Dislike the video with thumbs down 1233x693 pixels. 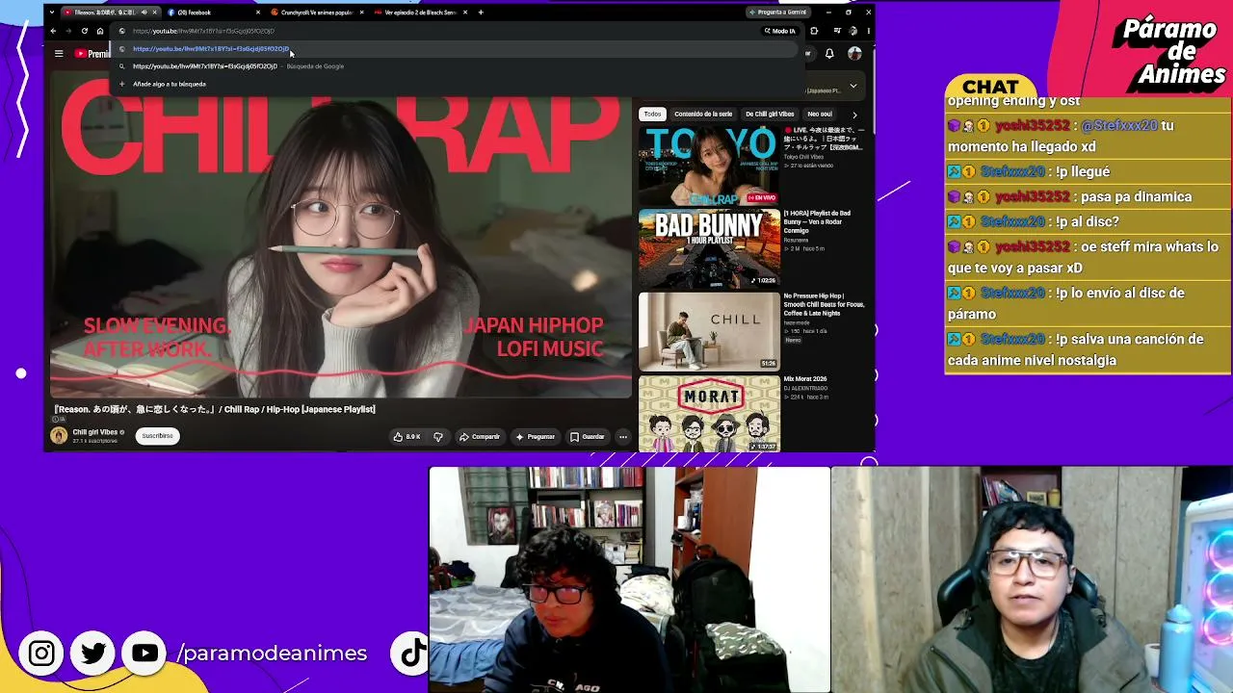point(438,437)
